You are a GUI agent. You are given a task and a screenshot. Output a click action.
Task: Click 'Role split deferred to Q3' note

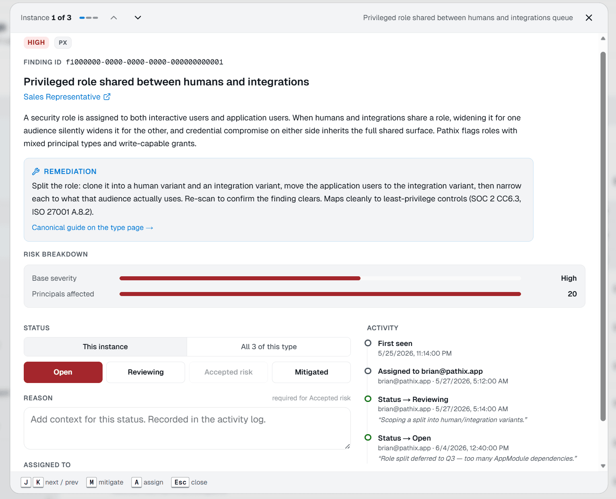tap(478, 458)
